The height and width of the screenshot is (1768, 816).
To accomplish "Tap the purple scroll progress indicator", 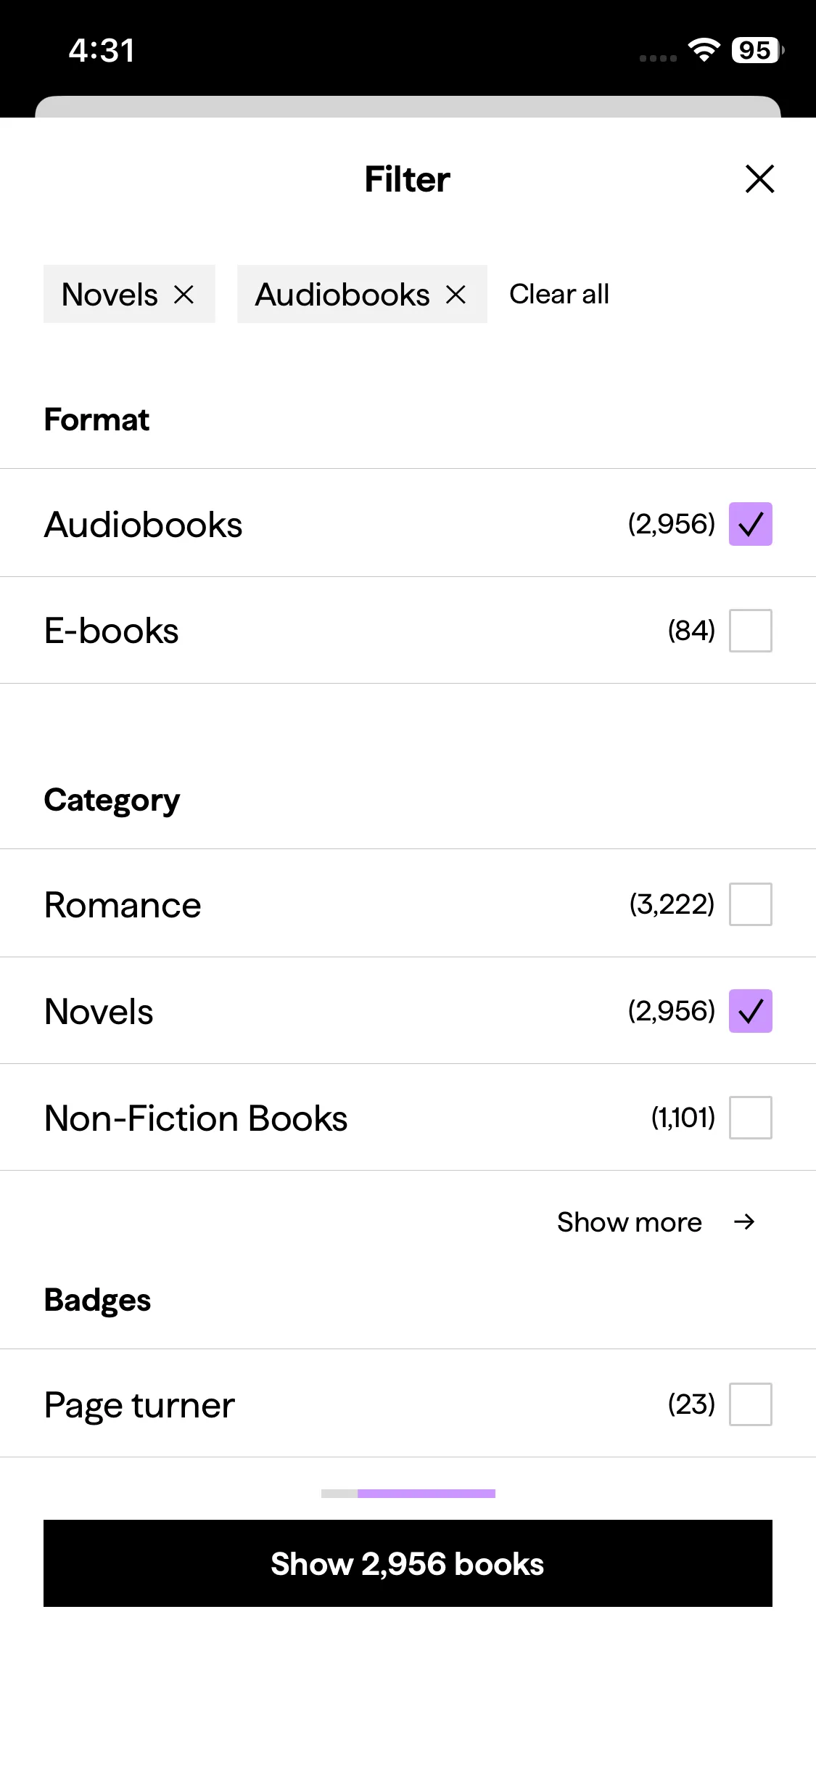I will (x=426, y=1494).
